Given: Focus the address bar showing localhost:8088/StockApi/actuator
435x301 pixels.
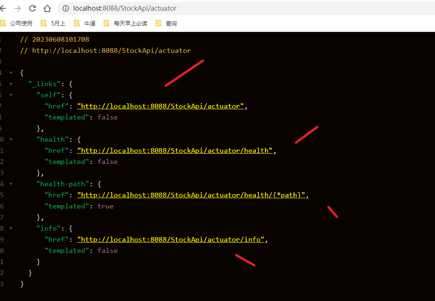Looking at the screenshot, I should (247, 8).
